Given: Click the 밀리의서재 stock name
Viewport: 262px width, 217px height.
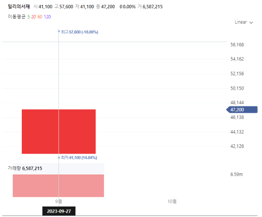Looking at the screenshot, I should coord(19,7).
